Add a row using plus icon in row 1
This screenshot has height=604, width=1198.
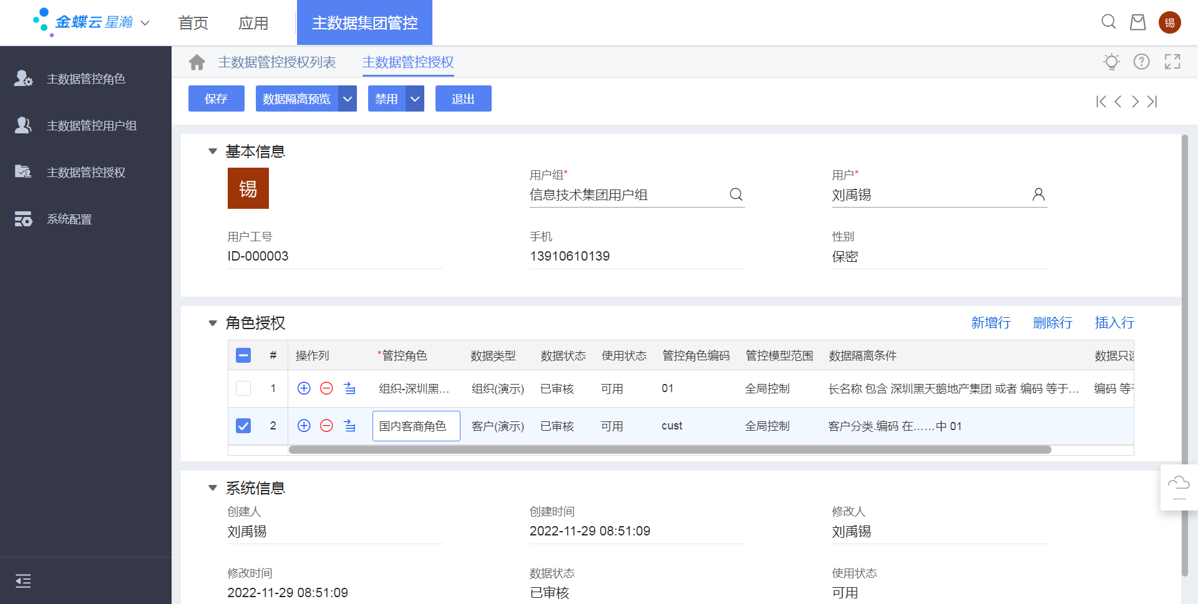click(304, 388)
